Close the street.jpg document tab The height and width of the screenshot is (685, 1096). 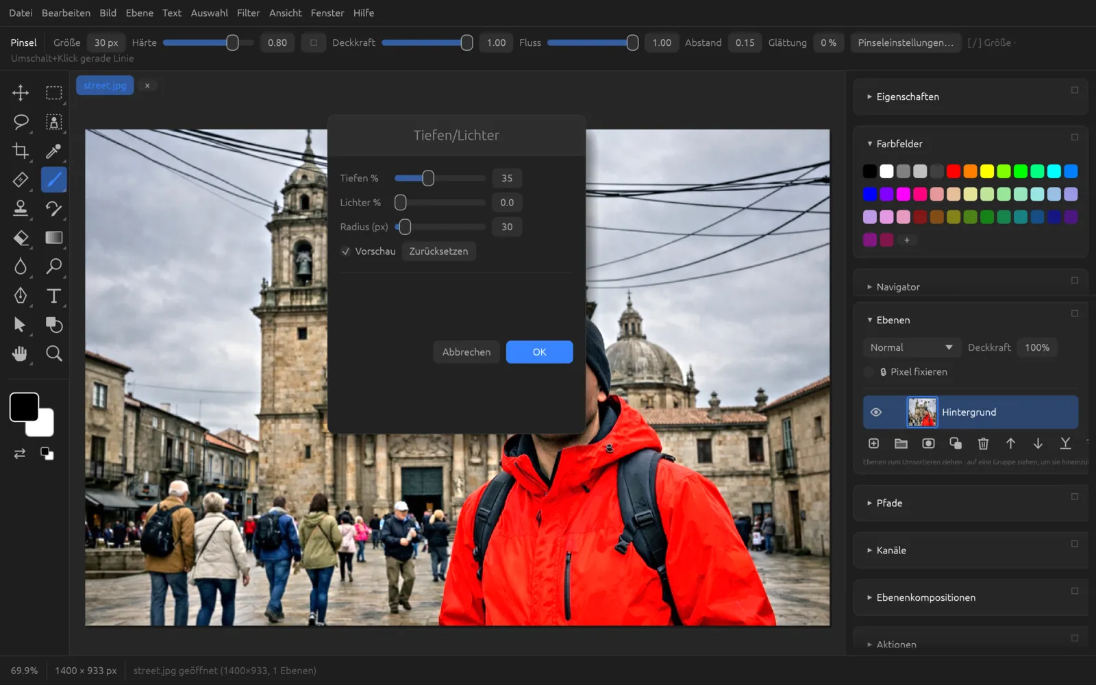(x=147, y=86)
